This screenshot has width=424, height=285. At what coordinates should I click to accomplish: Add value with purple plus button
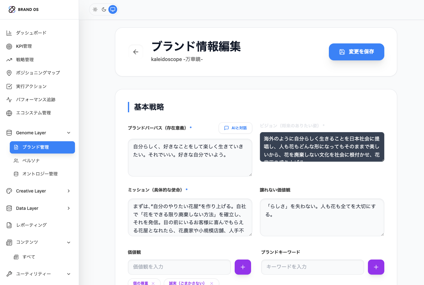coord(243,267)
